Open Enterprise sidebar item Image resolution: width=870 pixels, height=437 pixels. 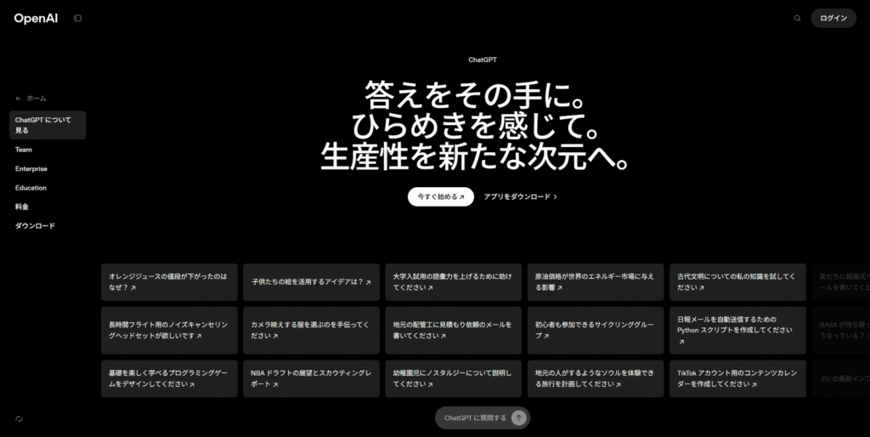pos(31,169)
